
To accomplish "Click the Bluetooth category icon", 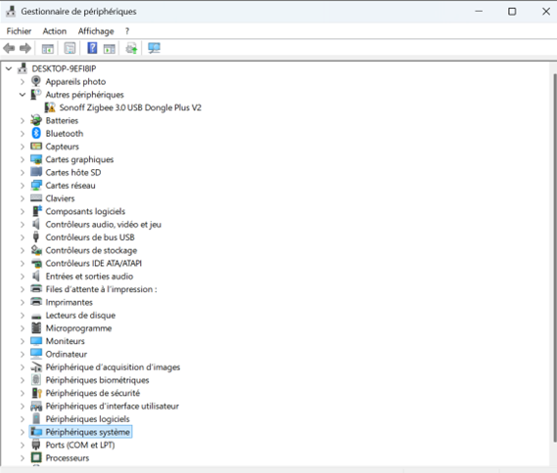I will click(36, 133).
